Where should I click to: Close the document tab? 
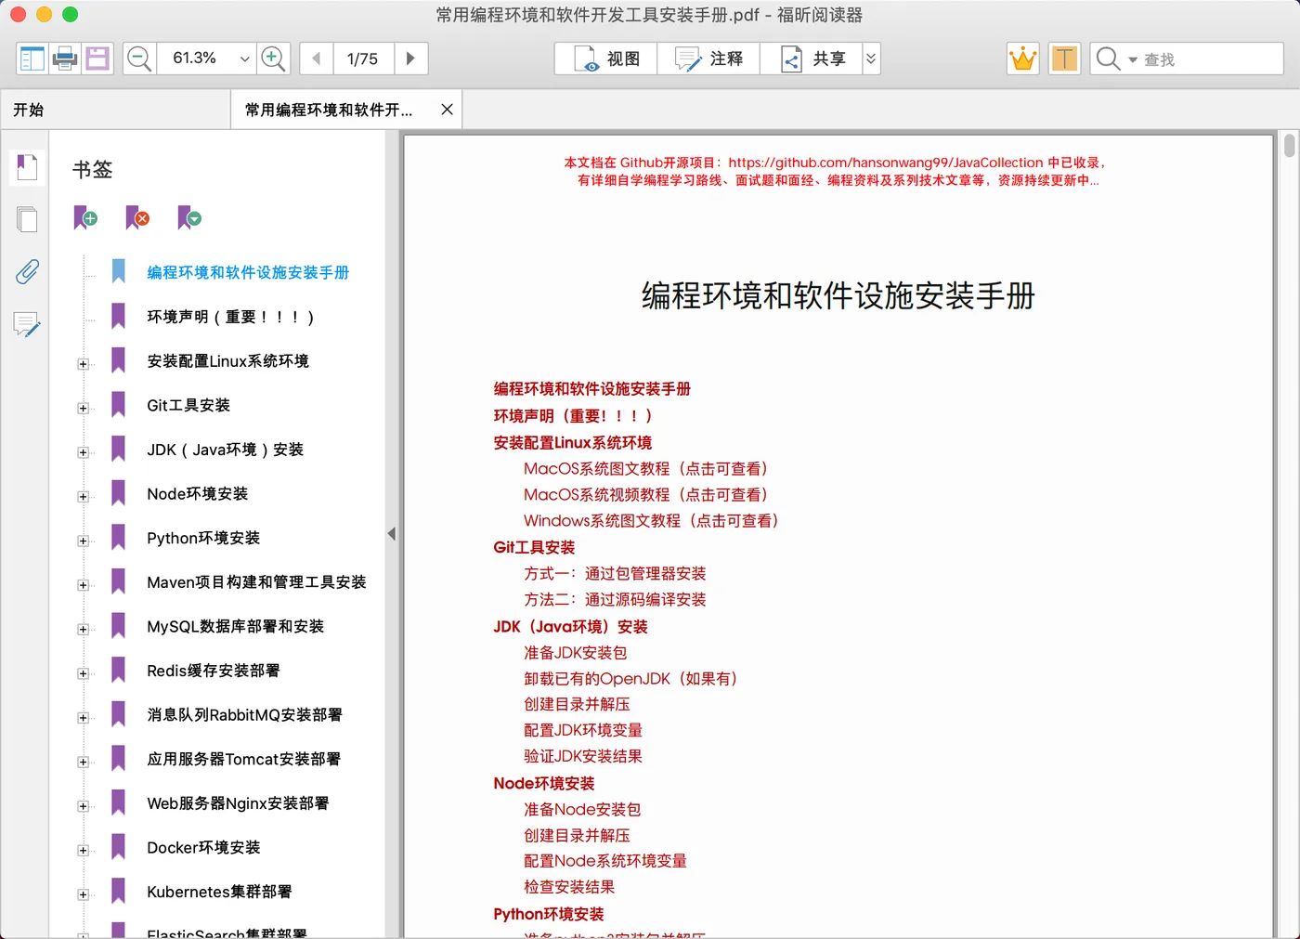(x=447, y=110)
